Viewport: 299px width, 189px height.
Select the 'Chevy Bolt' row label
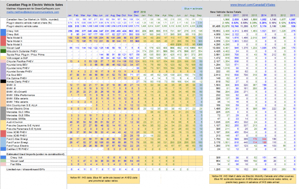tap(13, 34)
